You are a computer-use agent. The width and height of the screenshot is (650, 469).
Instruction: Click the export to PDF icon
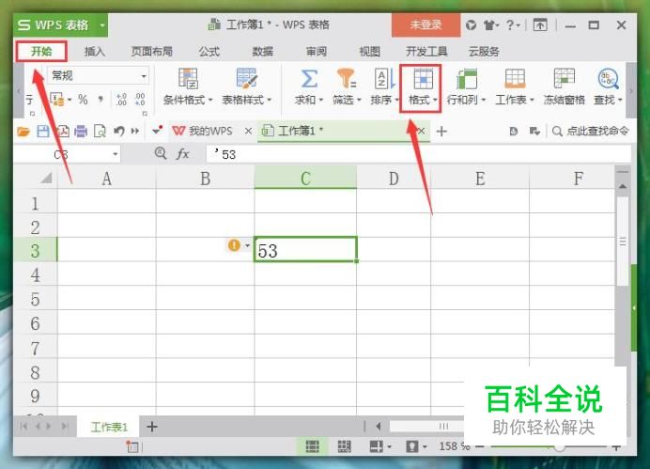63,132
